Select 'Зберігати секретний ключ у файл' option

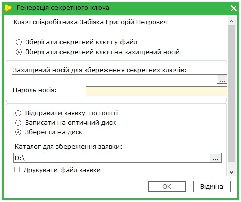tap(19, 42)
